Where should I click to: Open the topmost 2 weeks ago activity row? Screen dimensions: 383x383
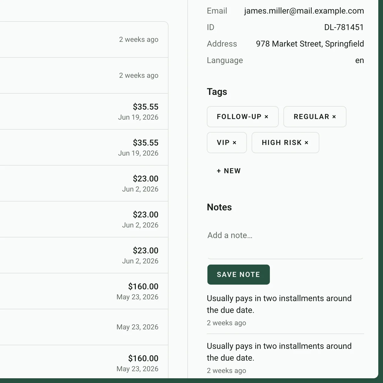(84, 39)
